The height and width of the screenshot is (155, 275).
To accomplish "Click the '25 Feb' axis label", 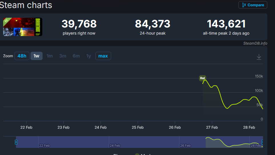I will [138, 128].
